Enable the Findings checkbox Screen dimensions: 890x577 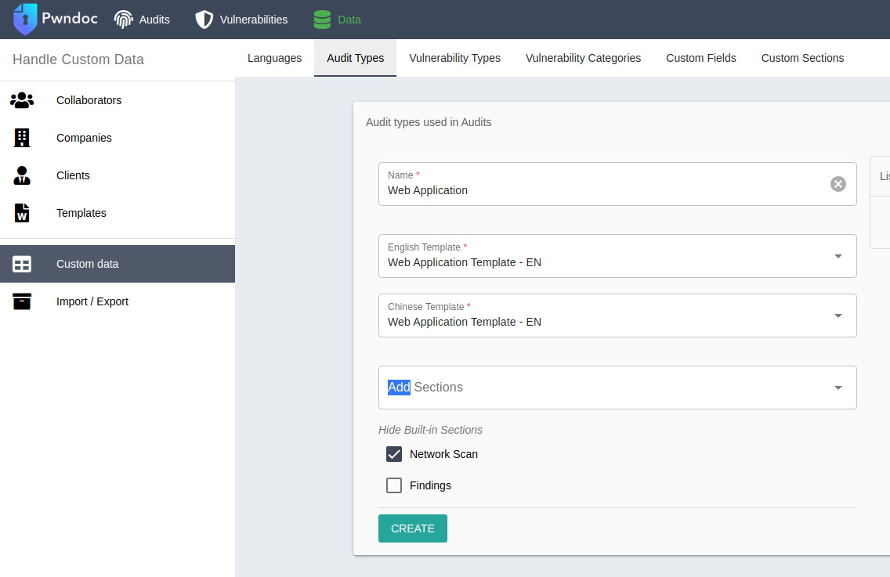(x=394, y=485)
